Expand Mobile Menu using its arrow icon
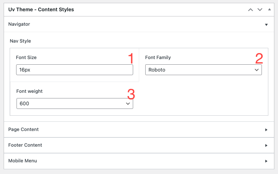This screenshot has width=278, height=174. pyautogui.click(x=266, y=161)
